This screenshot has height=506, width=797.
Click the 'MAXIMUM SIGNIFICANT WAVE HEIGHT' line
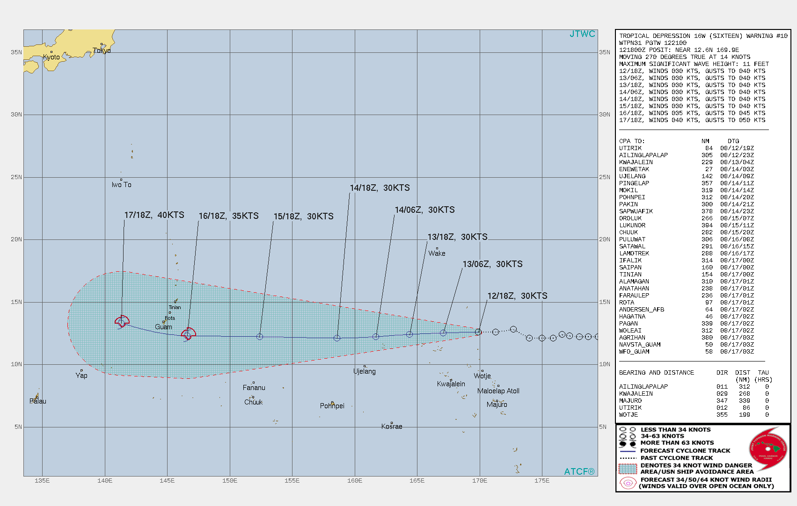point(694,64)
